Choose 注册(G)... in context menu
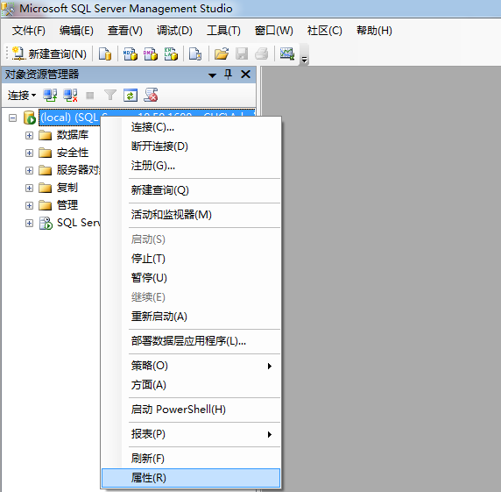 pyautogui.click(x=191, y=166)
